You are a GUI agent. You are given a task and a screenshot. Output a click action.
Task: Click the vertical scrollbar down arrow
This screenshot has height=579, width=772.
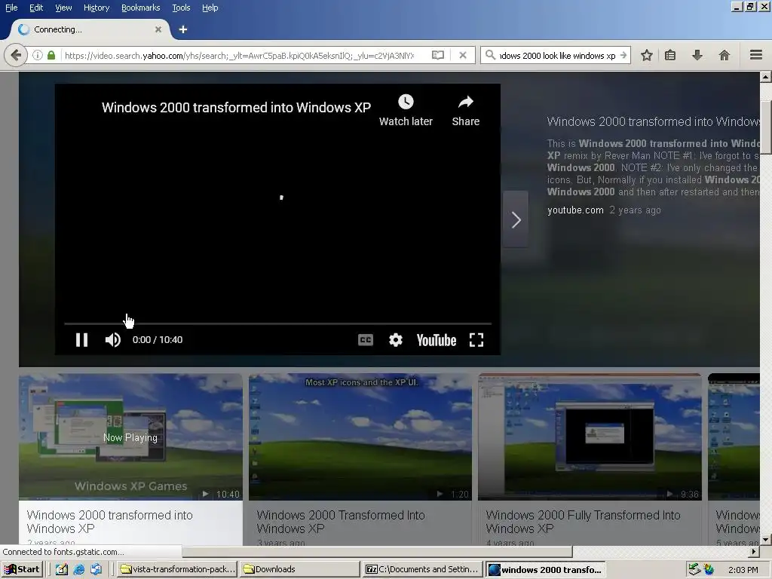pyautogui.click(x=765, y=540)
